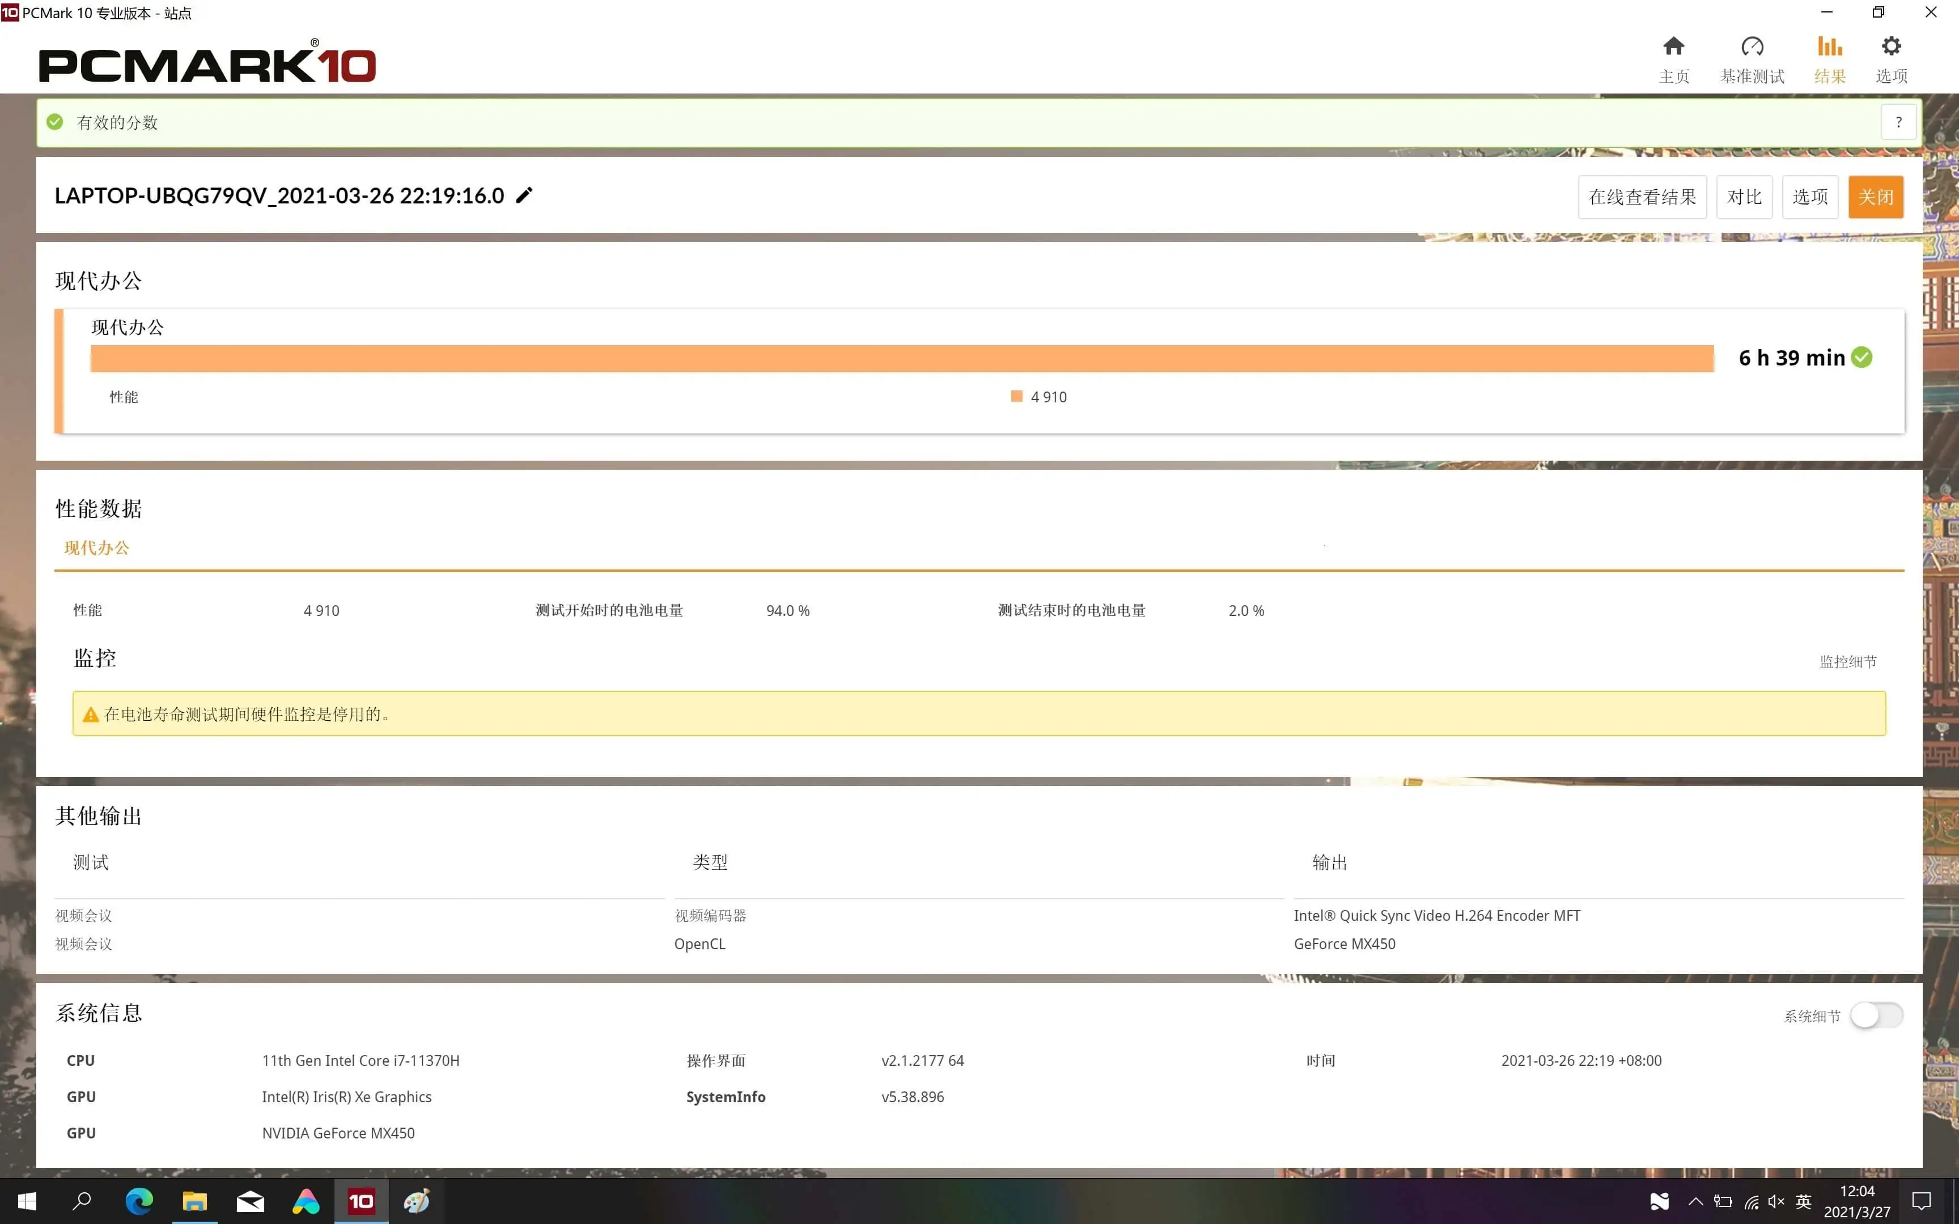Click the OpenCL type entry
1959x1224 pixels.
point(699,944)
